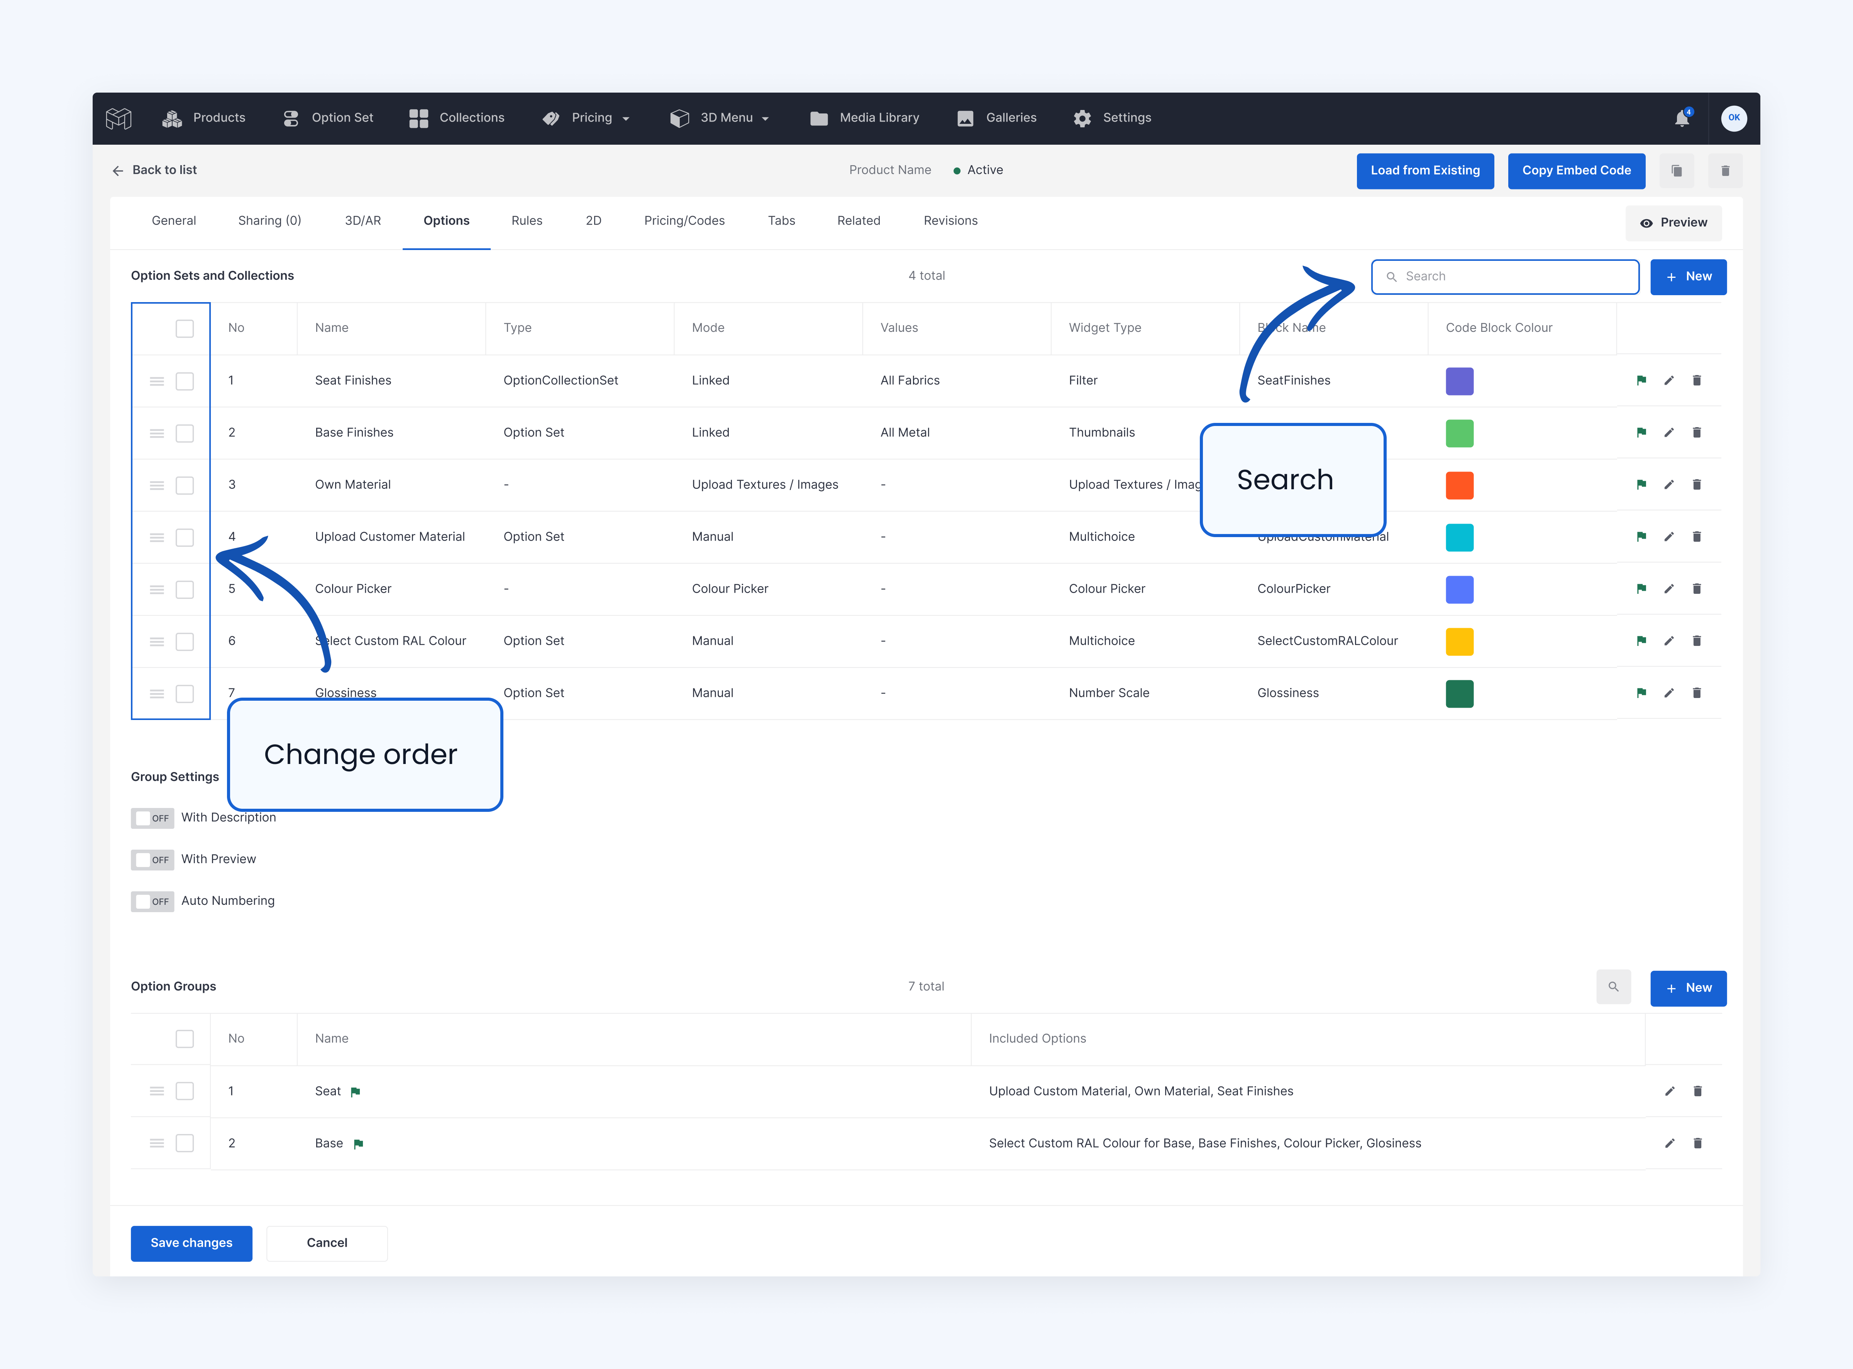Edit the Base option group with pencil icon

(x=1669, y=1144)
